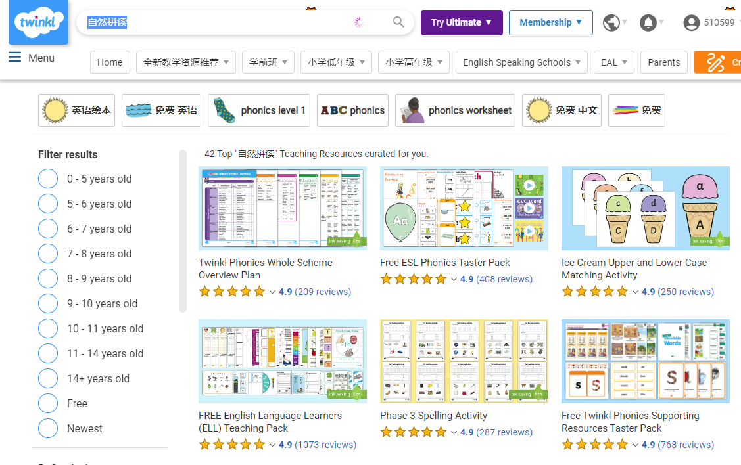The height and width of the screenshot is (465, 741).
Task: Click star rating of Free ESL Phonics Taster Pack
Action: click(414, 279)
